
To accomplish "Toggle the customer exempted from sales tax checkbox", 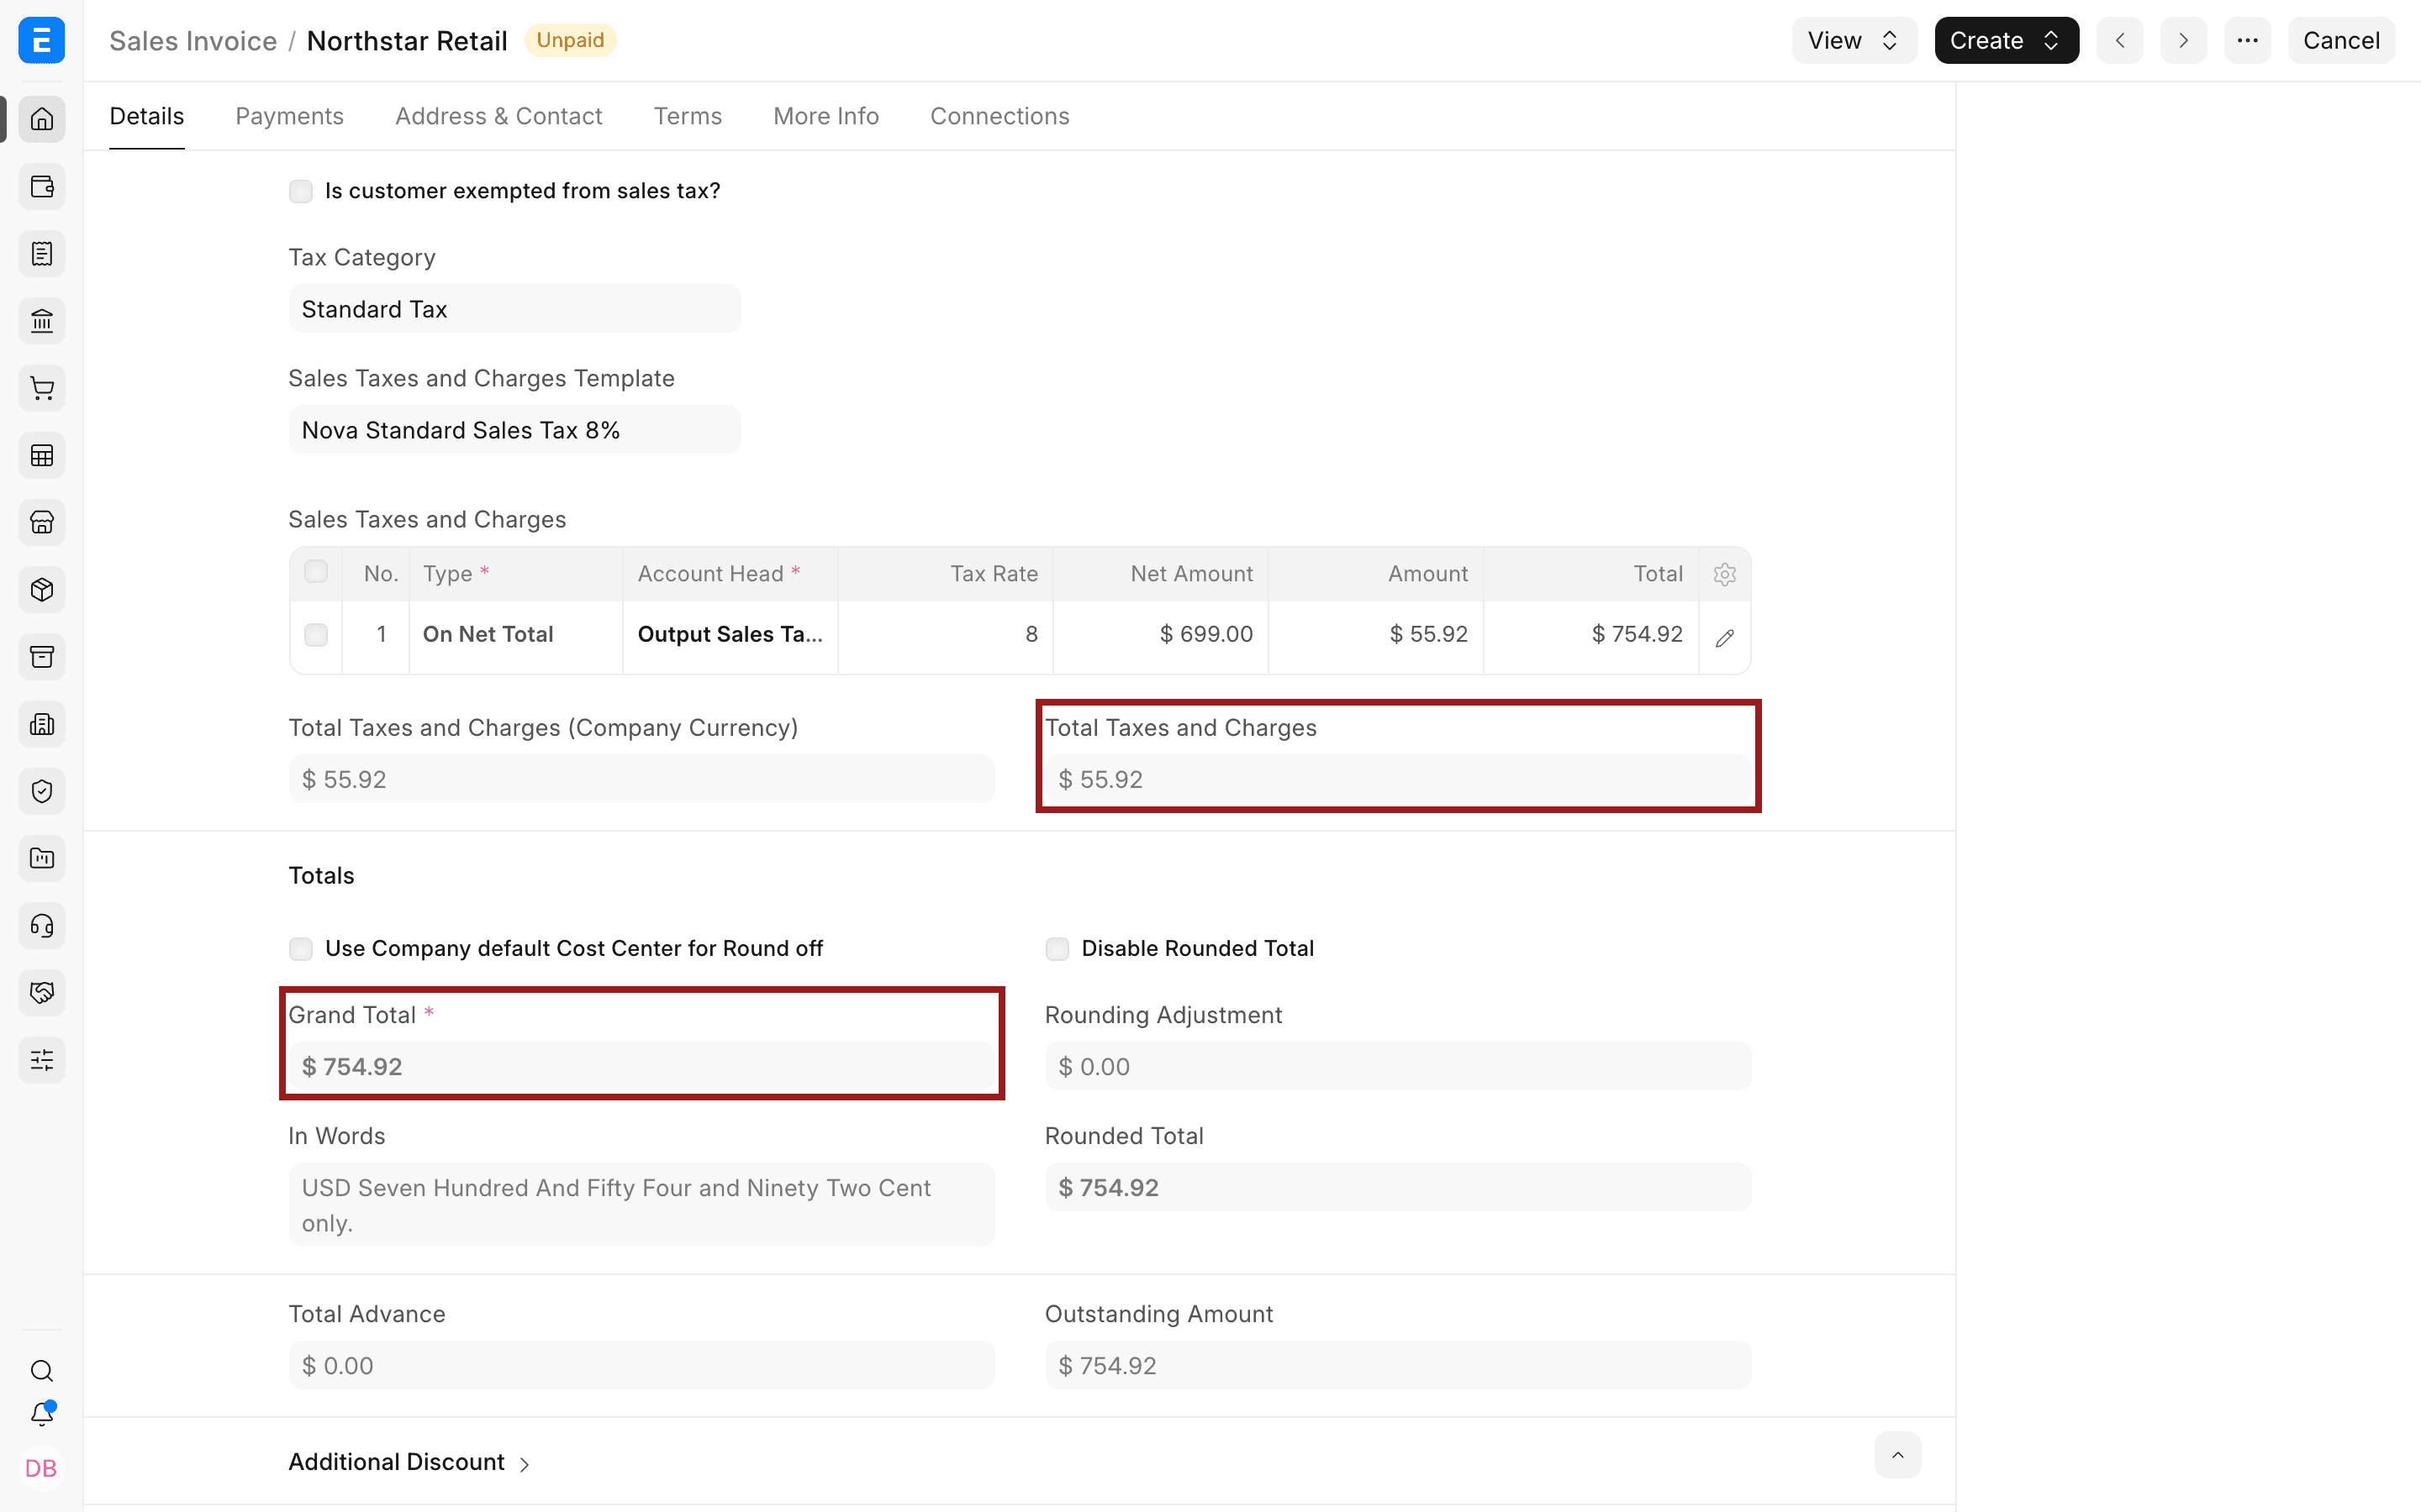I will [300, 191].
